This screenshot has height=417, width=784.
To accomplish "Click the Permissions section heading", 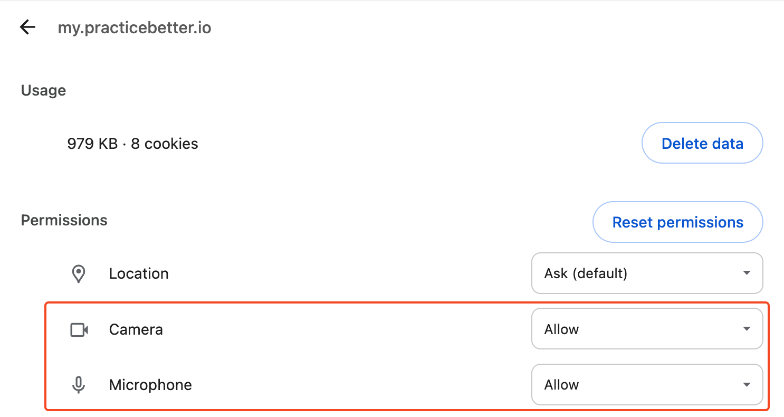I will click(x=64, y=220).
